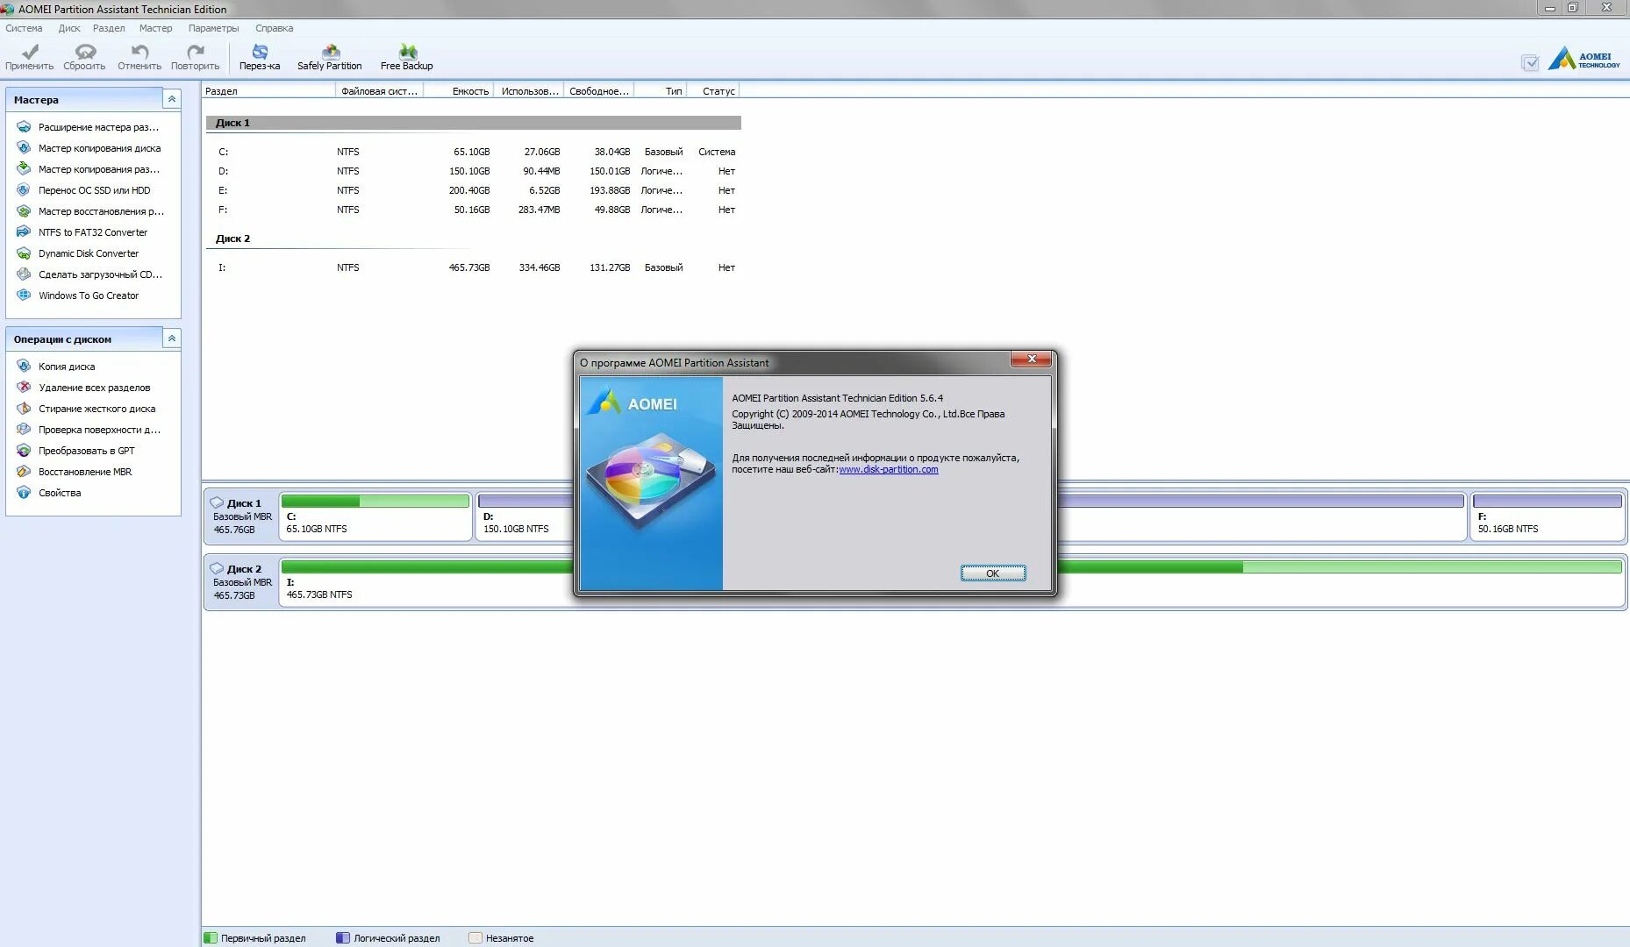Click the 334.46GB used space cell
The width and height of the screenshot is (1630, 947).
(540, 267)
